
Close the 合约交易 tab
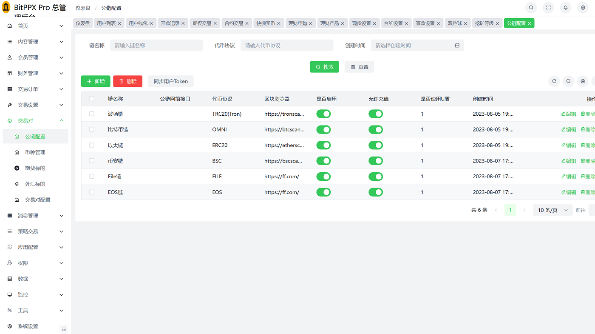247,23
